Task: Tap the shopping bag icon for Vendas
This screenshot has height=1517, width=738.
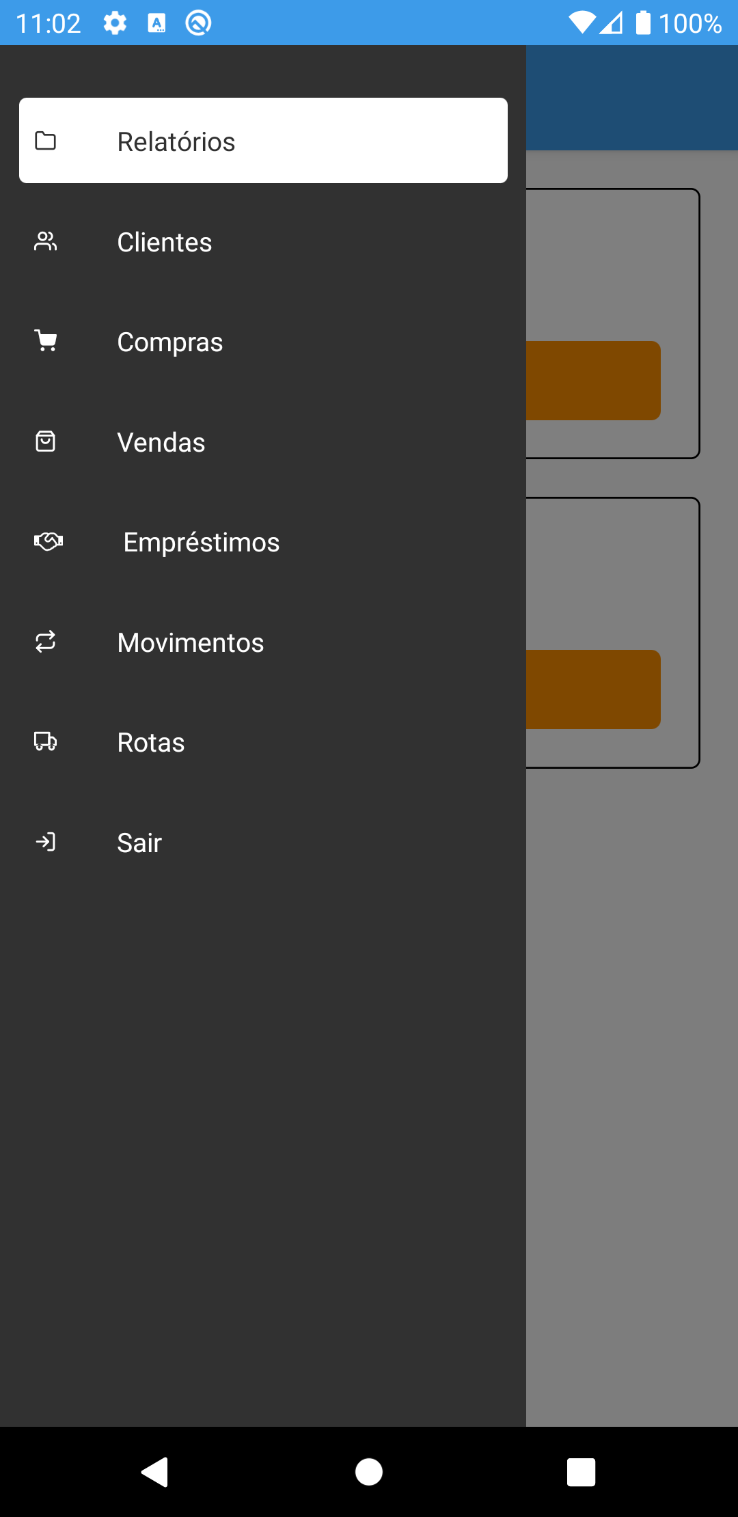Action: (46, 441)
